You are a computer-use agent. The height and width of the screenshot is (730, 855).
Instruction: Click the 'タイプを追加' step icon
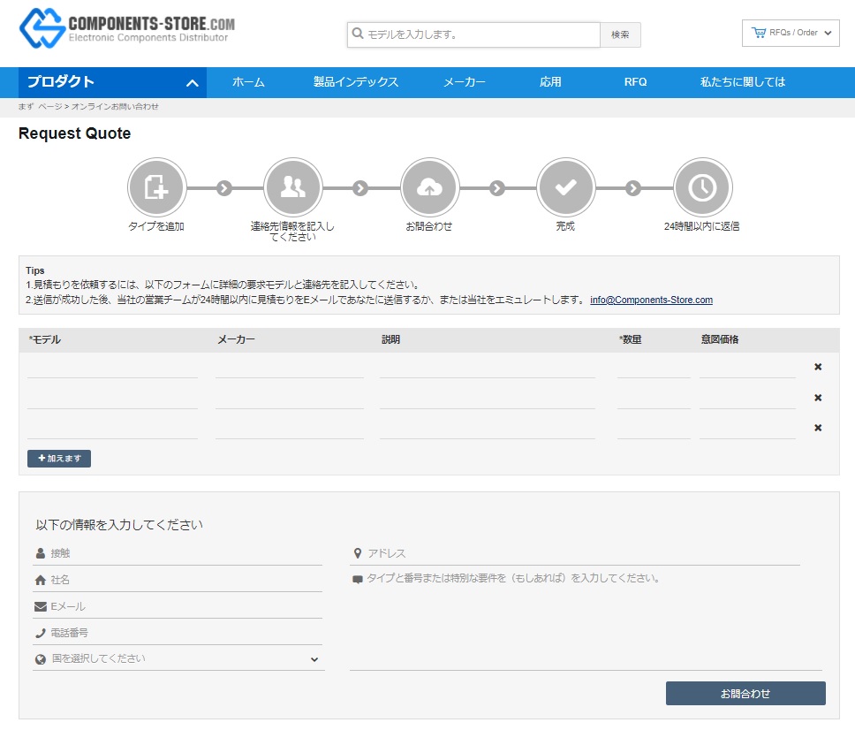[155, 187]
